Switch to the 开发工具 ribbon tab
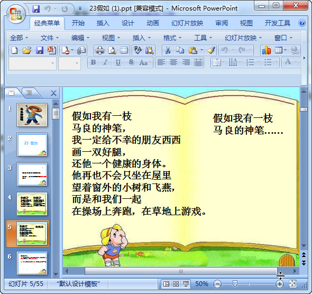Image resolution: width=312 pixels, height=294 pixels. tap(278, 23)
